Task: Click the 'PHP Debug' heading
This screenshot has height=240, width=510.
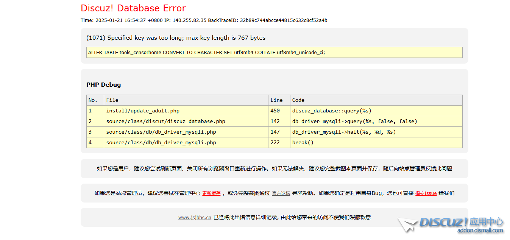Action: tap(104, 85)
